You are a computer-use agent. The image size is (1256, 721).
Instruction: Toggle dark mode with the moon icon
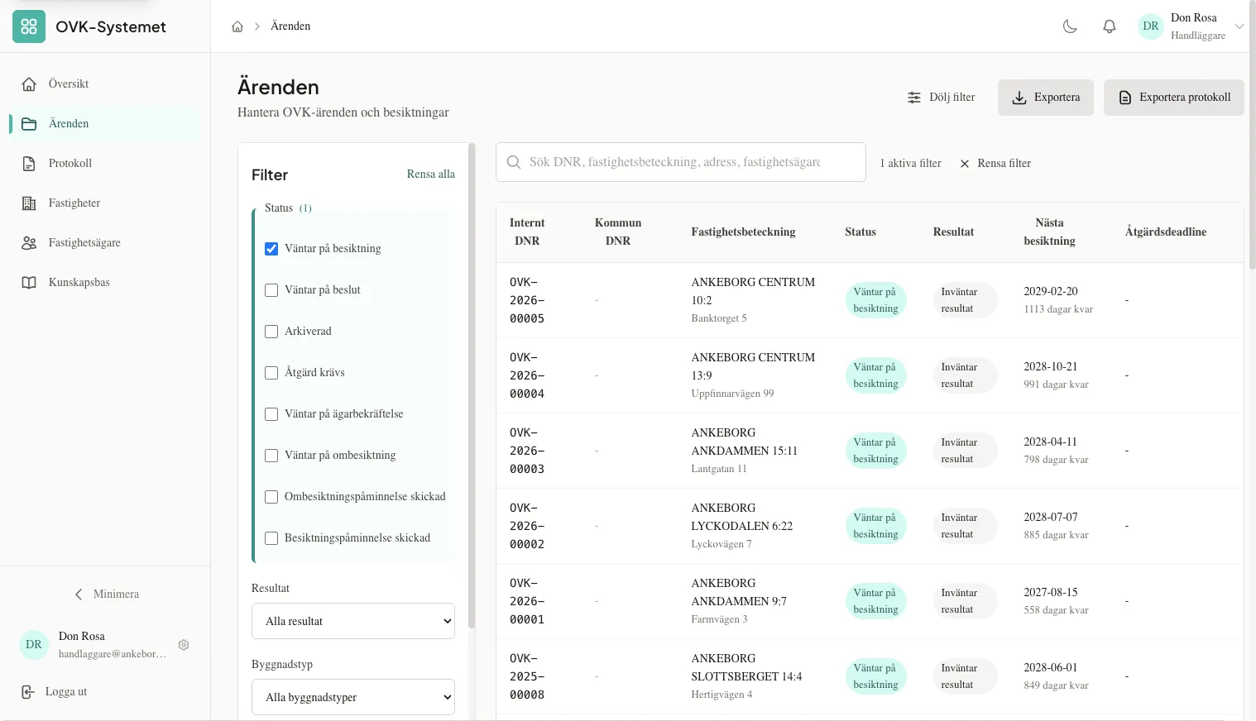tap(1070, 26)
